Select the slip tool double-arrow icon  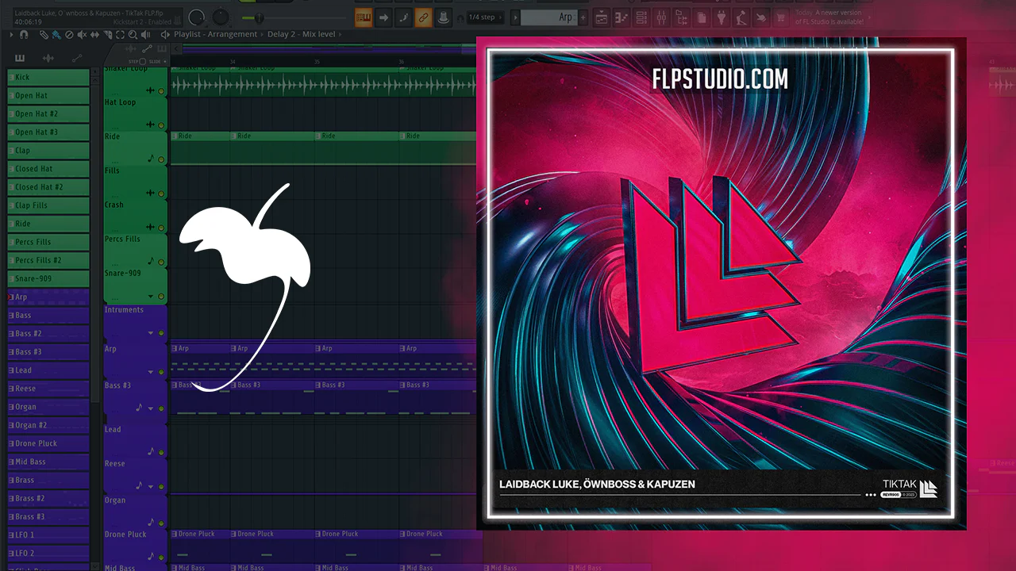(94, 35)
